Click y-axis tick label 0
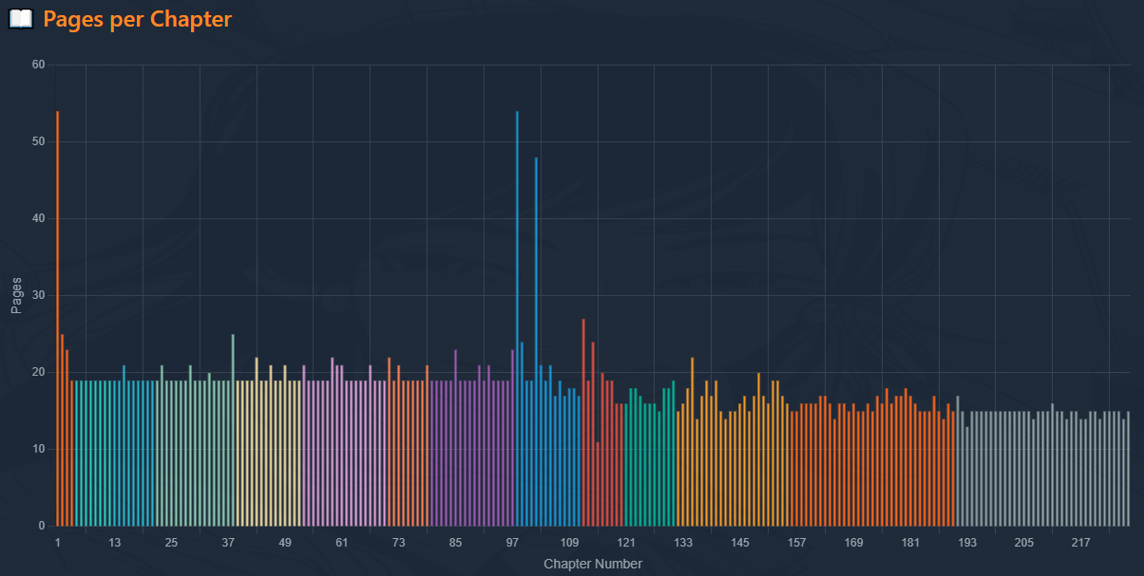 pyautogui.click(x=41, y=526)
